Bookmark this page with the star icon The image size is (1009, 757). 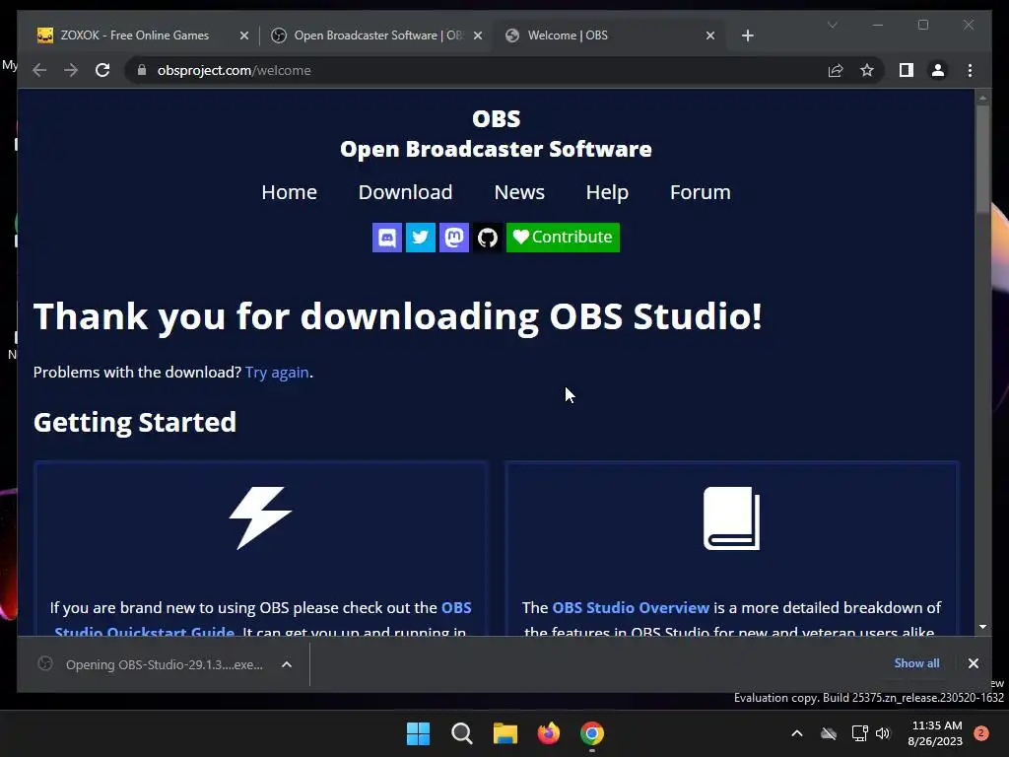(867, 70)
